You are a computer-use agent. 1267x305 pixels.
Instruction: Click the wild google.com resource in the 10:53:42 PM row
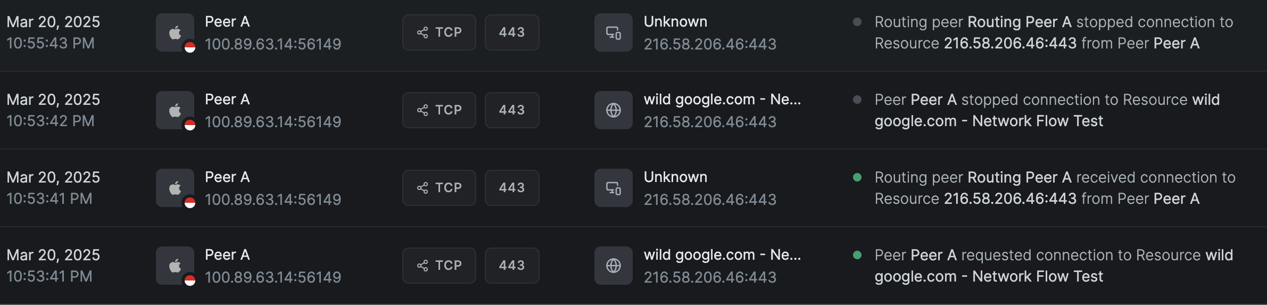tap(722, 100)
